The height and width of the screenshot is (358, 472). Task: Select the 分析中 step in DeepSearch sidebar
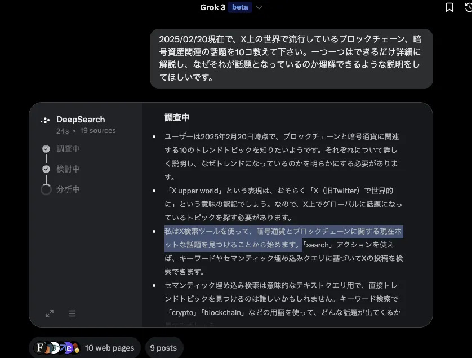pyautogui.click(x=68, y=189)
